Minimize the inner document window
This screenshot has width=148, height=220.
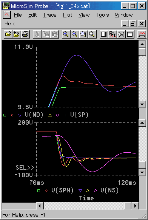[x=125, y=23]
